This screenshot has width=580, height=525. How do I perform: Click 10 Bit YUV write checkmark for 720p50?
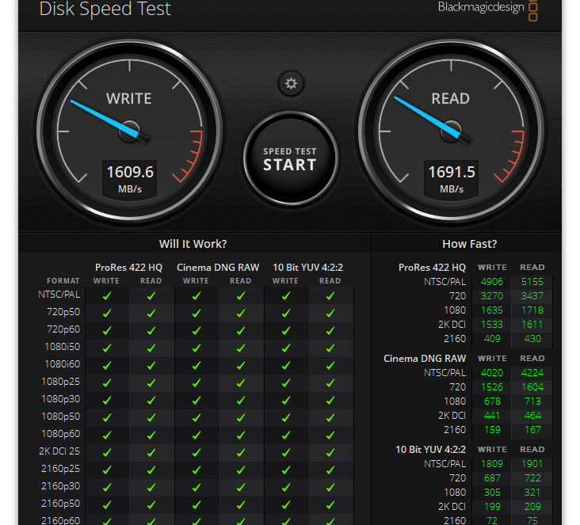click(x=286, y=313)
